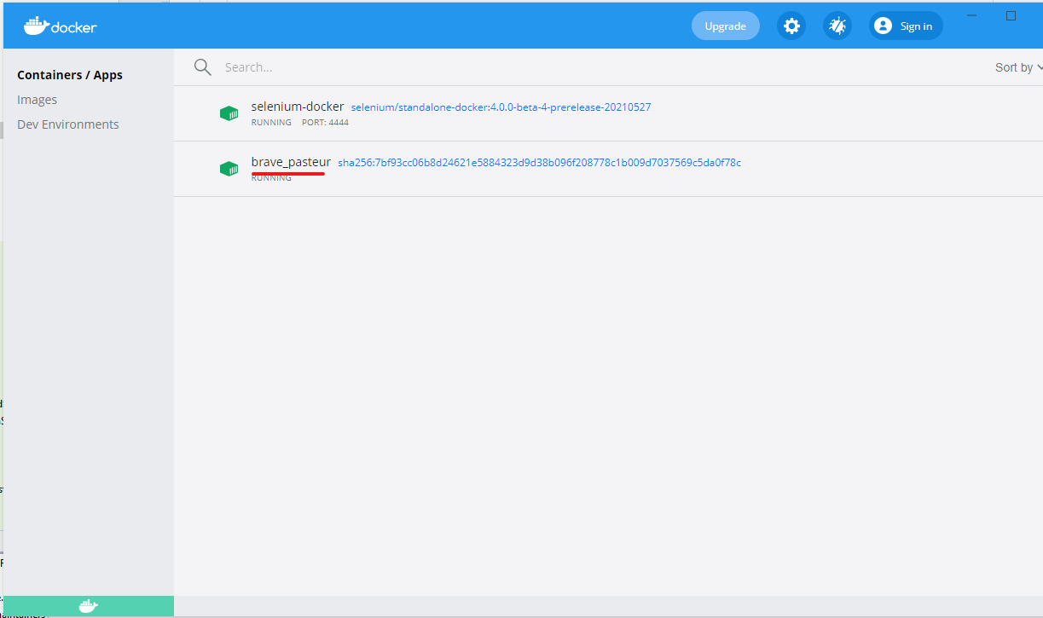Click the search magnifier icon
This screenshot has width=1043, height=618.
tap(202, 67)
